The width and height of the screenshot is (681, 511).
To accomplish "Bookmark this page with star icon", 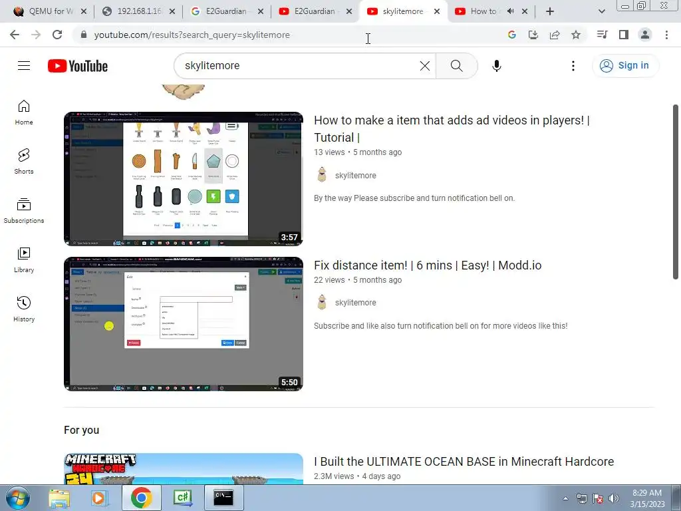I will pos(576,35).
